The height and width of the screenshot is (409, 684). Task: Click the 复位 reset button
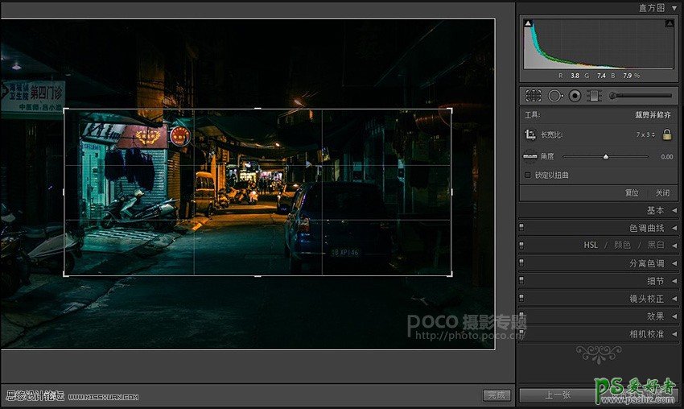coord(632,192)
